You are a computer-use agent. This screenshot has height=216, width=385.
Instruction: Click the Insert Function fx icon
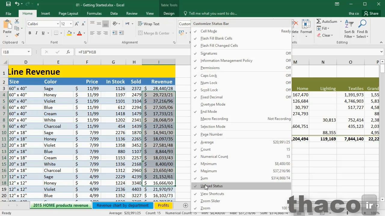pyautogui.click(x=68, y=52)
